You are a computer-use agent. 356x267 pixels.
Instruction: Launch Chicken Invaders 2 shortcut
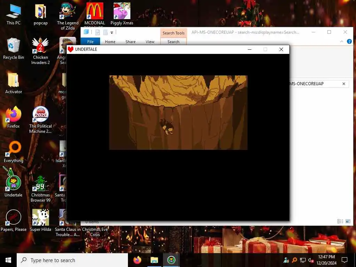tap(40, 51)
